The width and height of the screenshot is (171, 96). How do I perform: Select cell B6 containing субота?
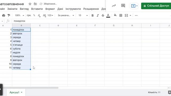pyautogui.click(x=21, y=49)
